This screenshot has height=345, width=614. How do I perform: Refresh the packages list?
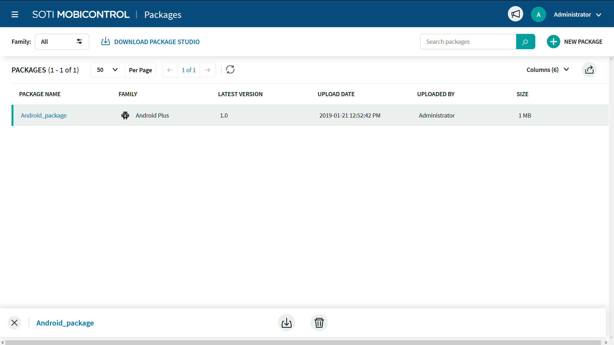pos(230,69)
